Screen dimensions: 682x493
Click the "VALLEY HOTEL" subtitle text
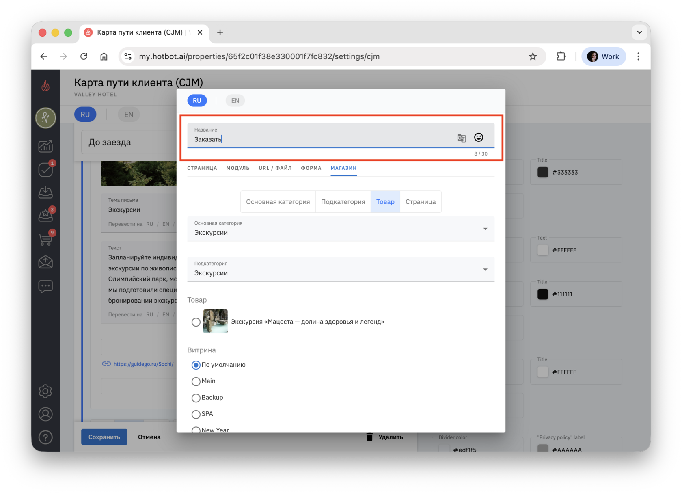point(95,95)
